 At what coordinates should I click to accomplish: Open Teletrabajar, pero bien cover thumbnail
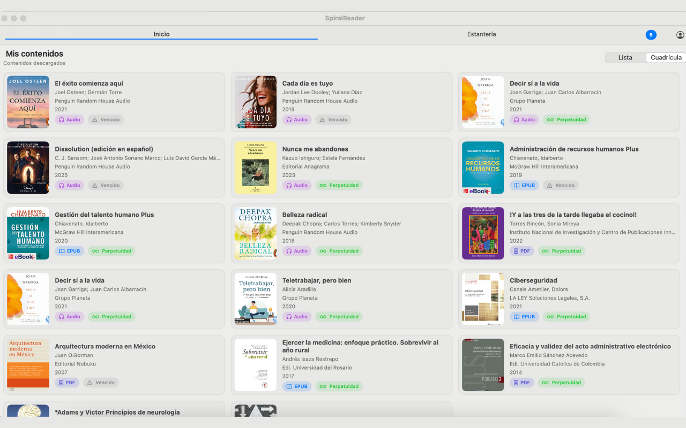[x=256, y=299]
